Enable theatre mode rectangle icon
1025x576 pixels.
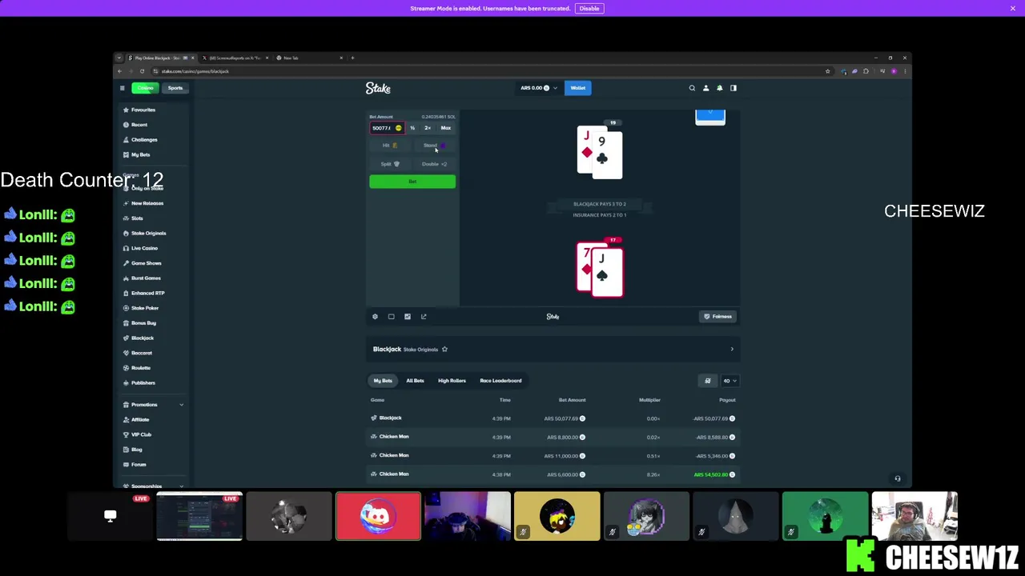click(391, 317)
